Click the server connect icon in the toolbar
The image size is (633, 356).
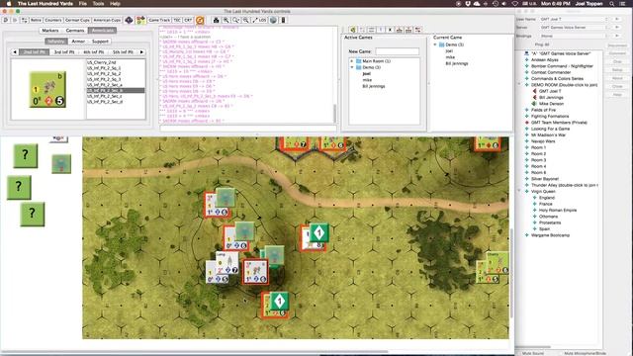point(24,20)
